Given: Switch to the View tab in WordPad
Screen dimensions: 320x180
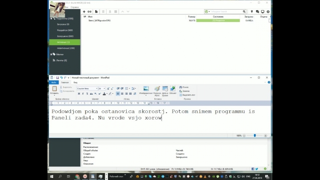Looking at the screenshot, I should point(75,82).
